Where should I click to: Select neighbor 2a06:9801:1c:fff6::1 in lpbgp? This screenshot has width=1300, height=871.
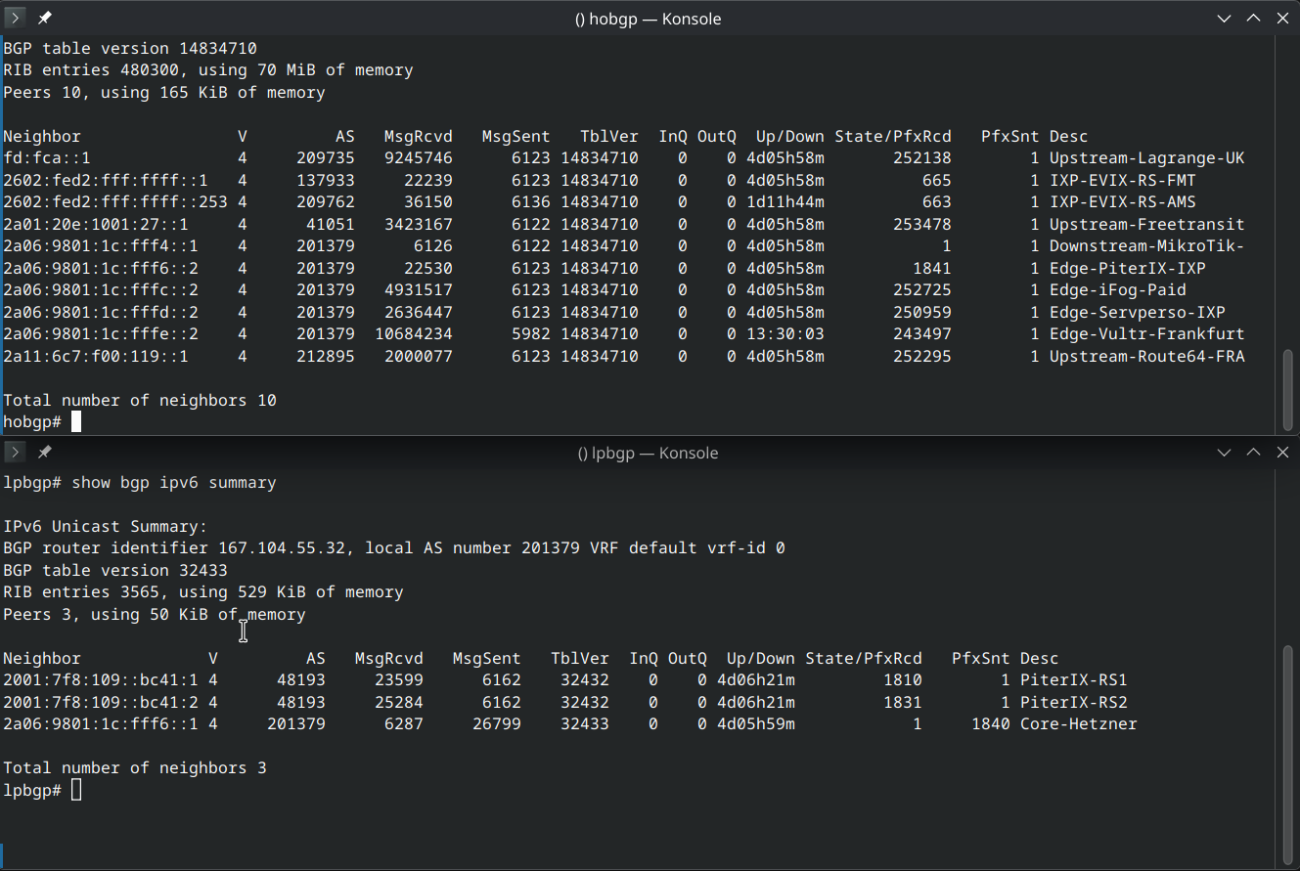(x=101, y=724)
